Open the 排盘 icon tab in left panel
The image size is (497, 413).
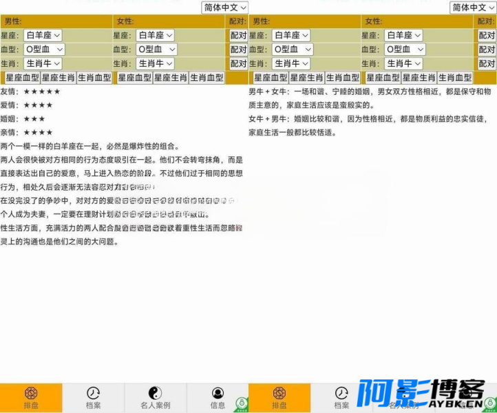pyautogui.click(x=31, y=398)
